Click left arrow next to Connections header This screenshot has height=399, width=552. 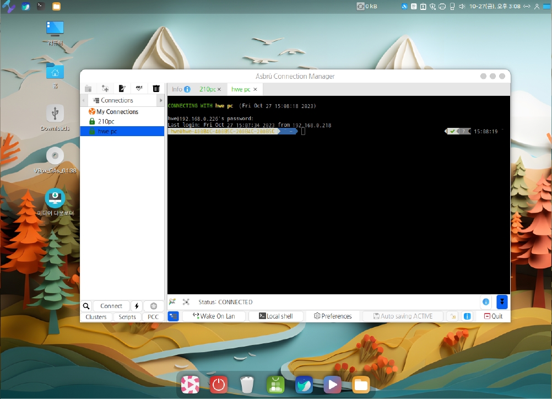pos(84,100)
